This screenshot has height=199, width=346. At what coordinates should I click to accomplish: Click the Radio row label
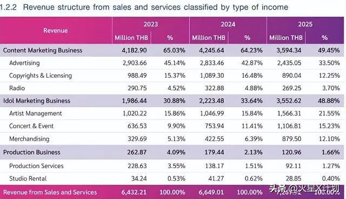pos(17,88)
